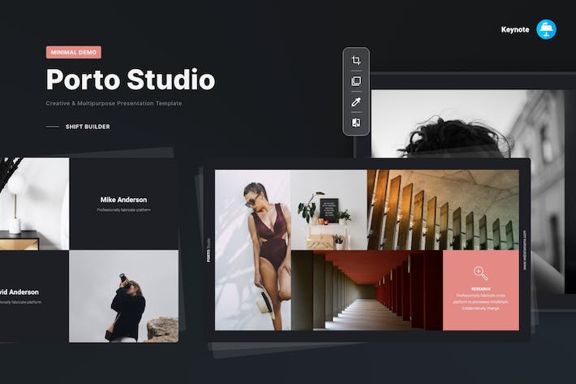Click the layers stack icon in toolbar
Image resolution: width=576 pixels, height=384 pixels.
click(356, 81)
